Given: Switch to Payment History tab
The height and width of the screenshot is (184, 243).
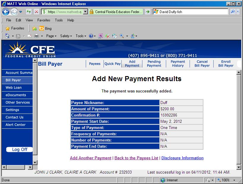Looking at the screenshot, I should [178, 64].
